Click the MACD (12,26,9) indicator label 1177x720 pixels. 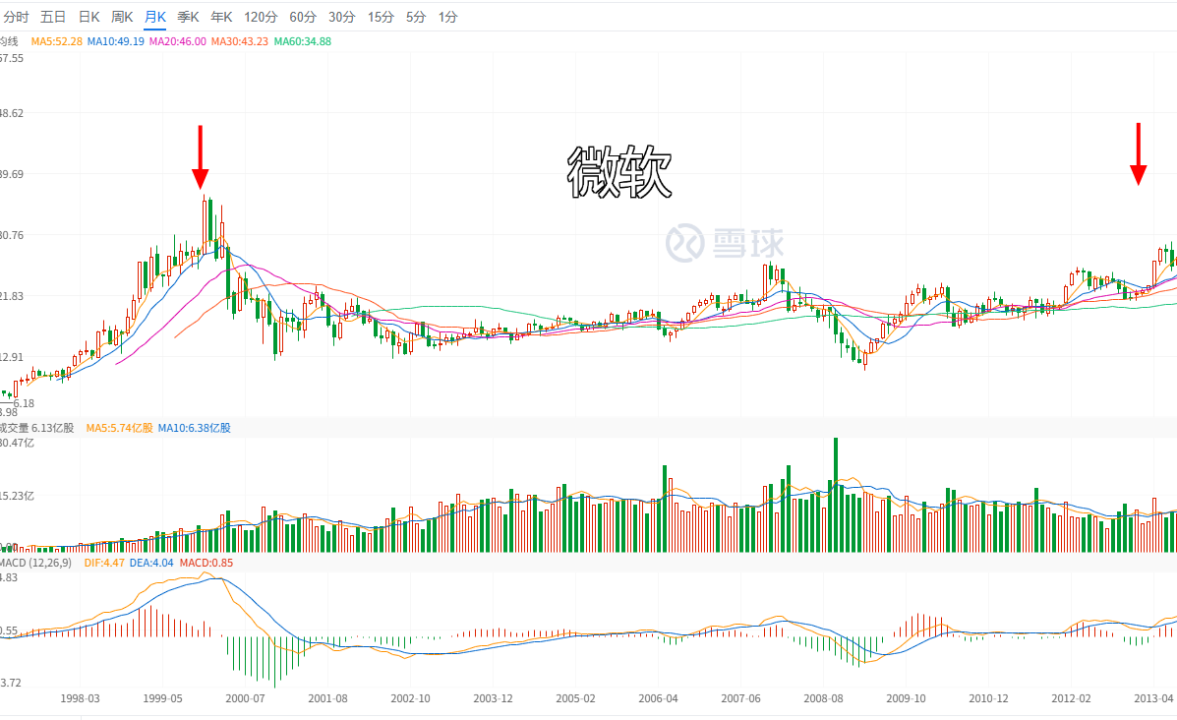click(x=37, y=563)
